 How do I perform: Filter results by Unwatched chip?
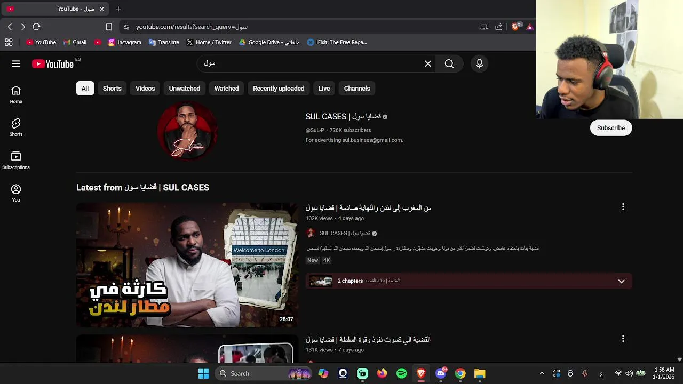[185, 89]
